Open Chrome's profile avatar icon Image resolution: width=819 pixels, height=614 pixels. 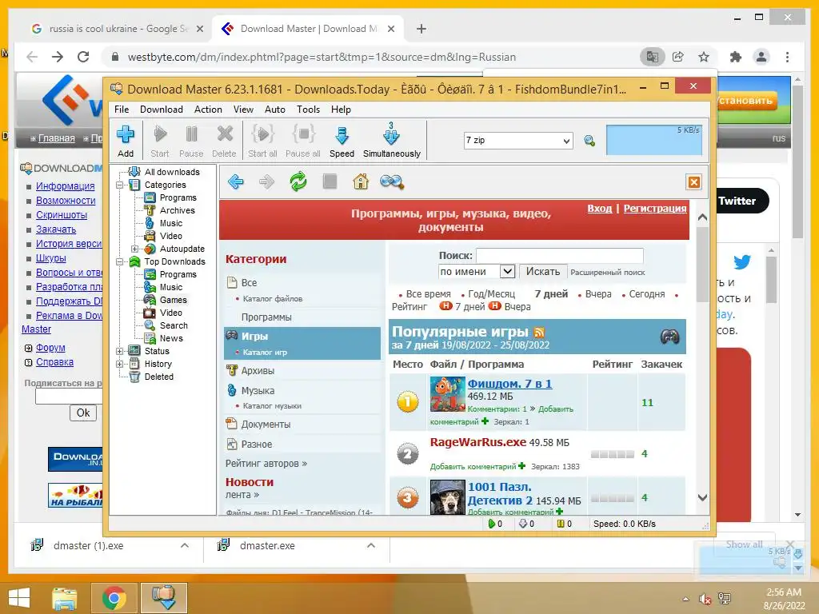click(x=761, y=57)
